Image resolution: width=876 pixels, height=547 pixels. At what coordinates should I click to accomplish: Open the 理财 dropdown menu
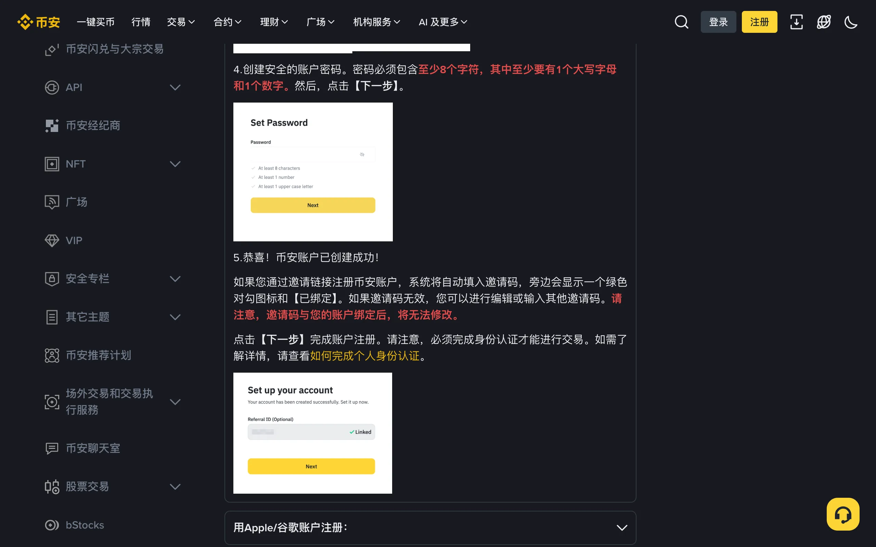coord(274,22)
